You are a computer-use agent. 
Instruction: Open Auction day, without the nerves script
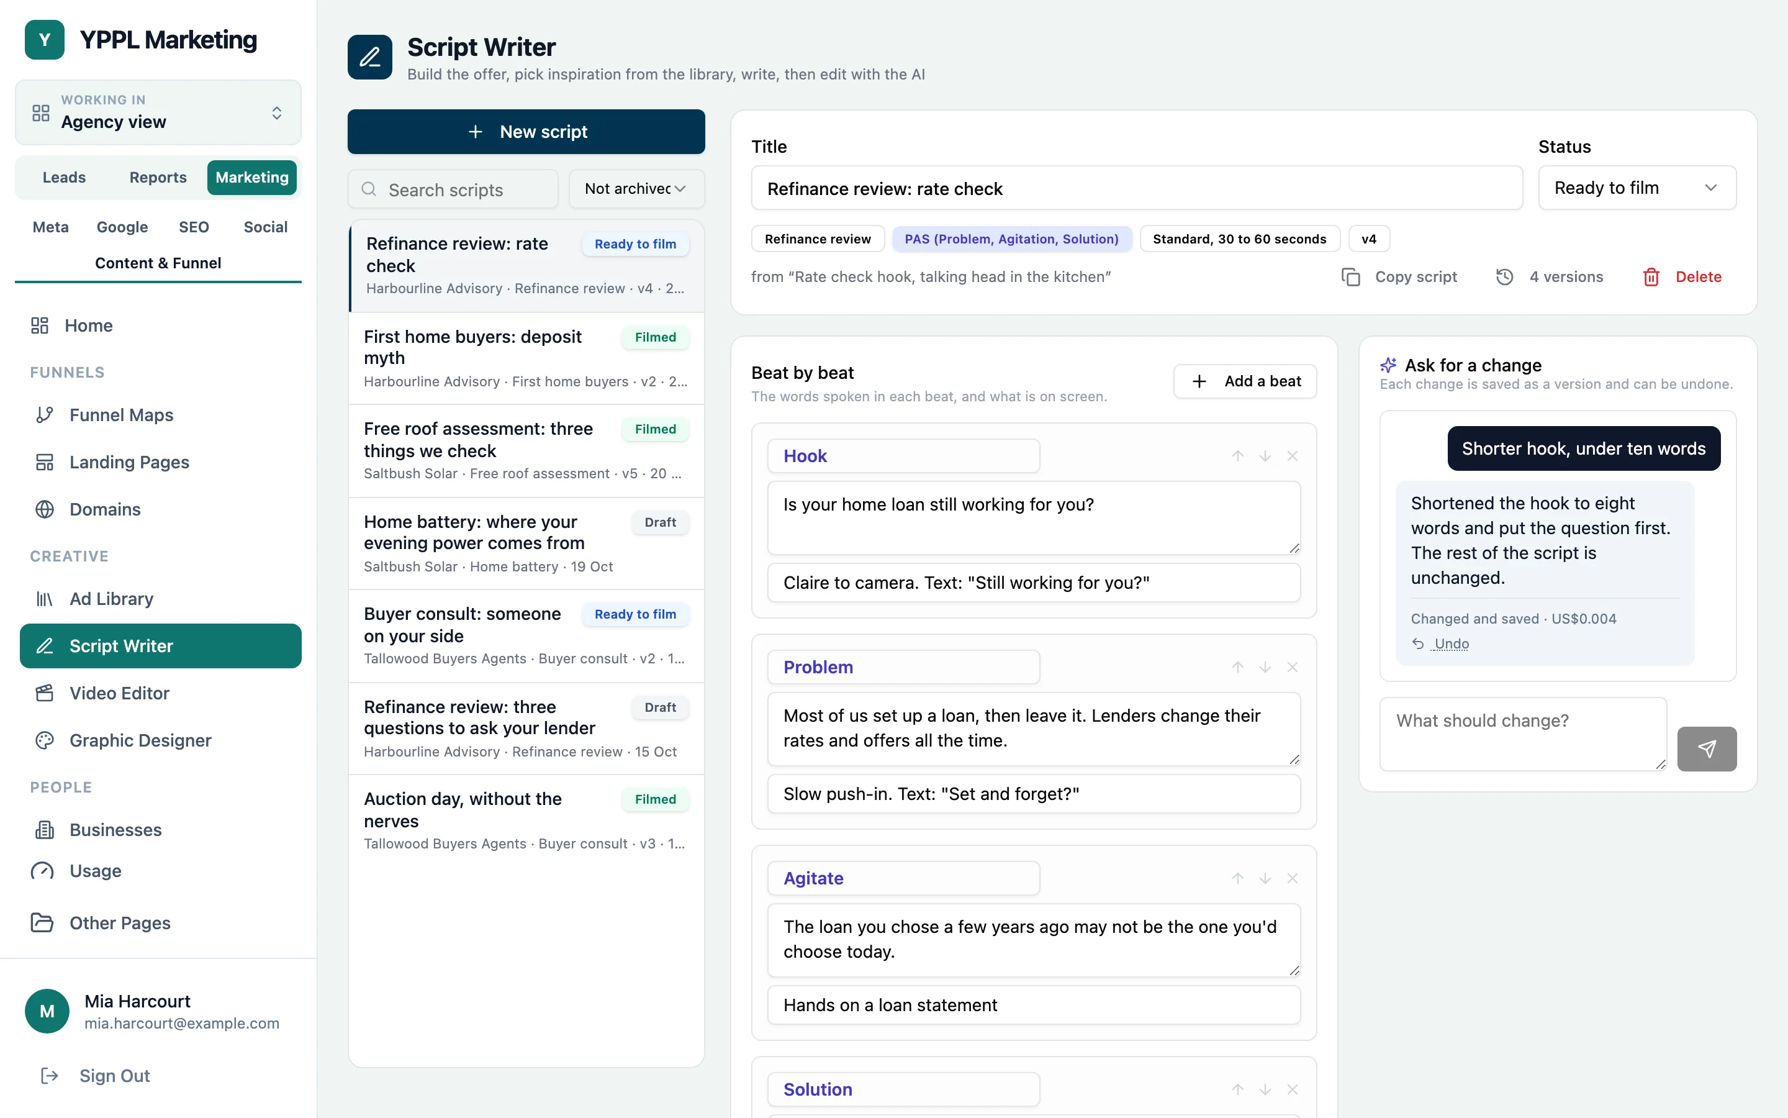pyautogui.click(x=526, y=820)
